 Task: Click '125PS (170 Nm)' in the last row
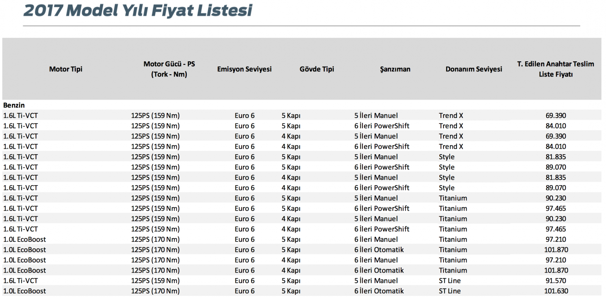155,291
